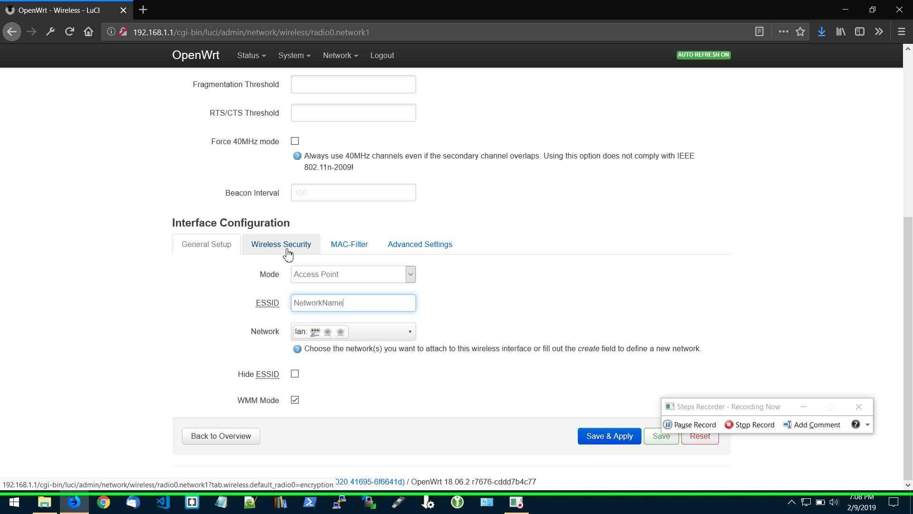Screen dimensions: 913x514
Task: Expand the Mode Access Point dropdown
Action: click(353, 275)
